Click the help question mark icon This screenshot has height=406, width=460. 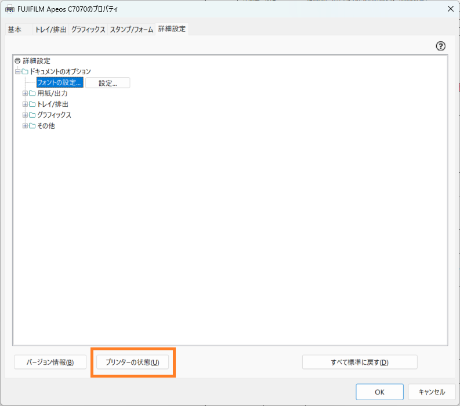(440, 46)
